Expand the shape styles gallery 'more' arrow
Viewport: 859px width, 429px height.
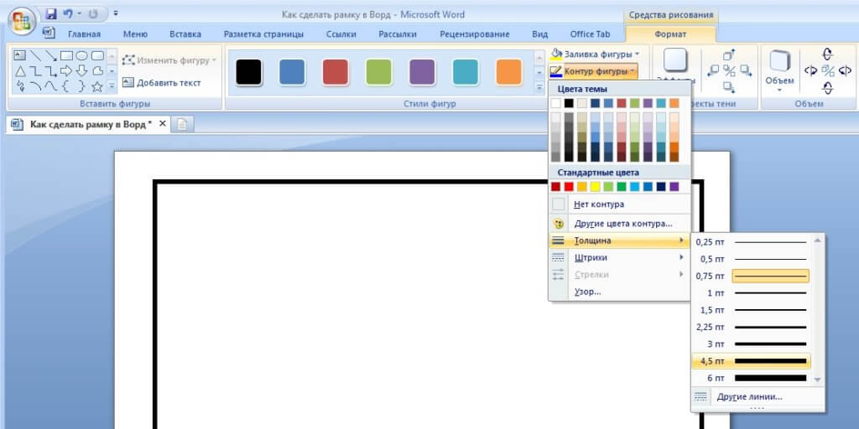coord(539,86)
